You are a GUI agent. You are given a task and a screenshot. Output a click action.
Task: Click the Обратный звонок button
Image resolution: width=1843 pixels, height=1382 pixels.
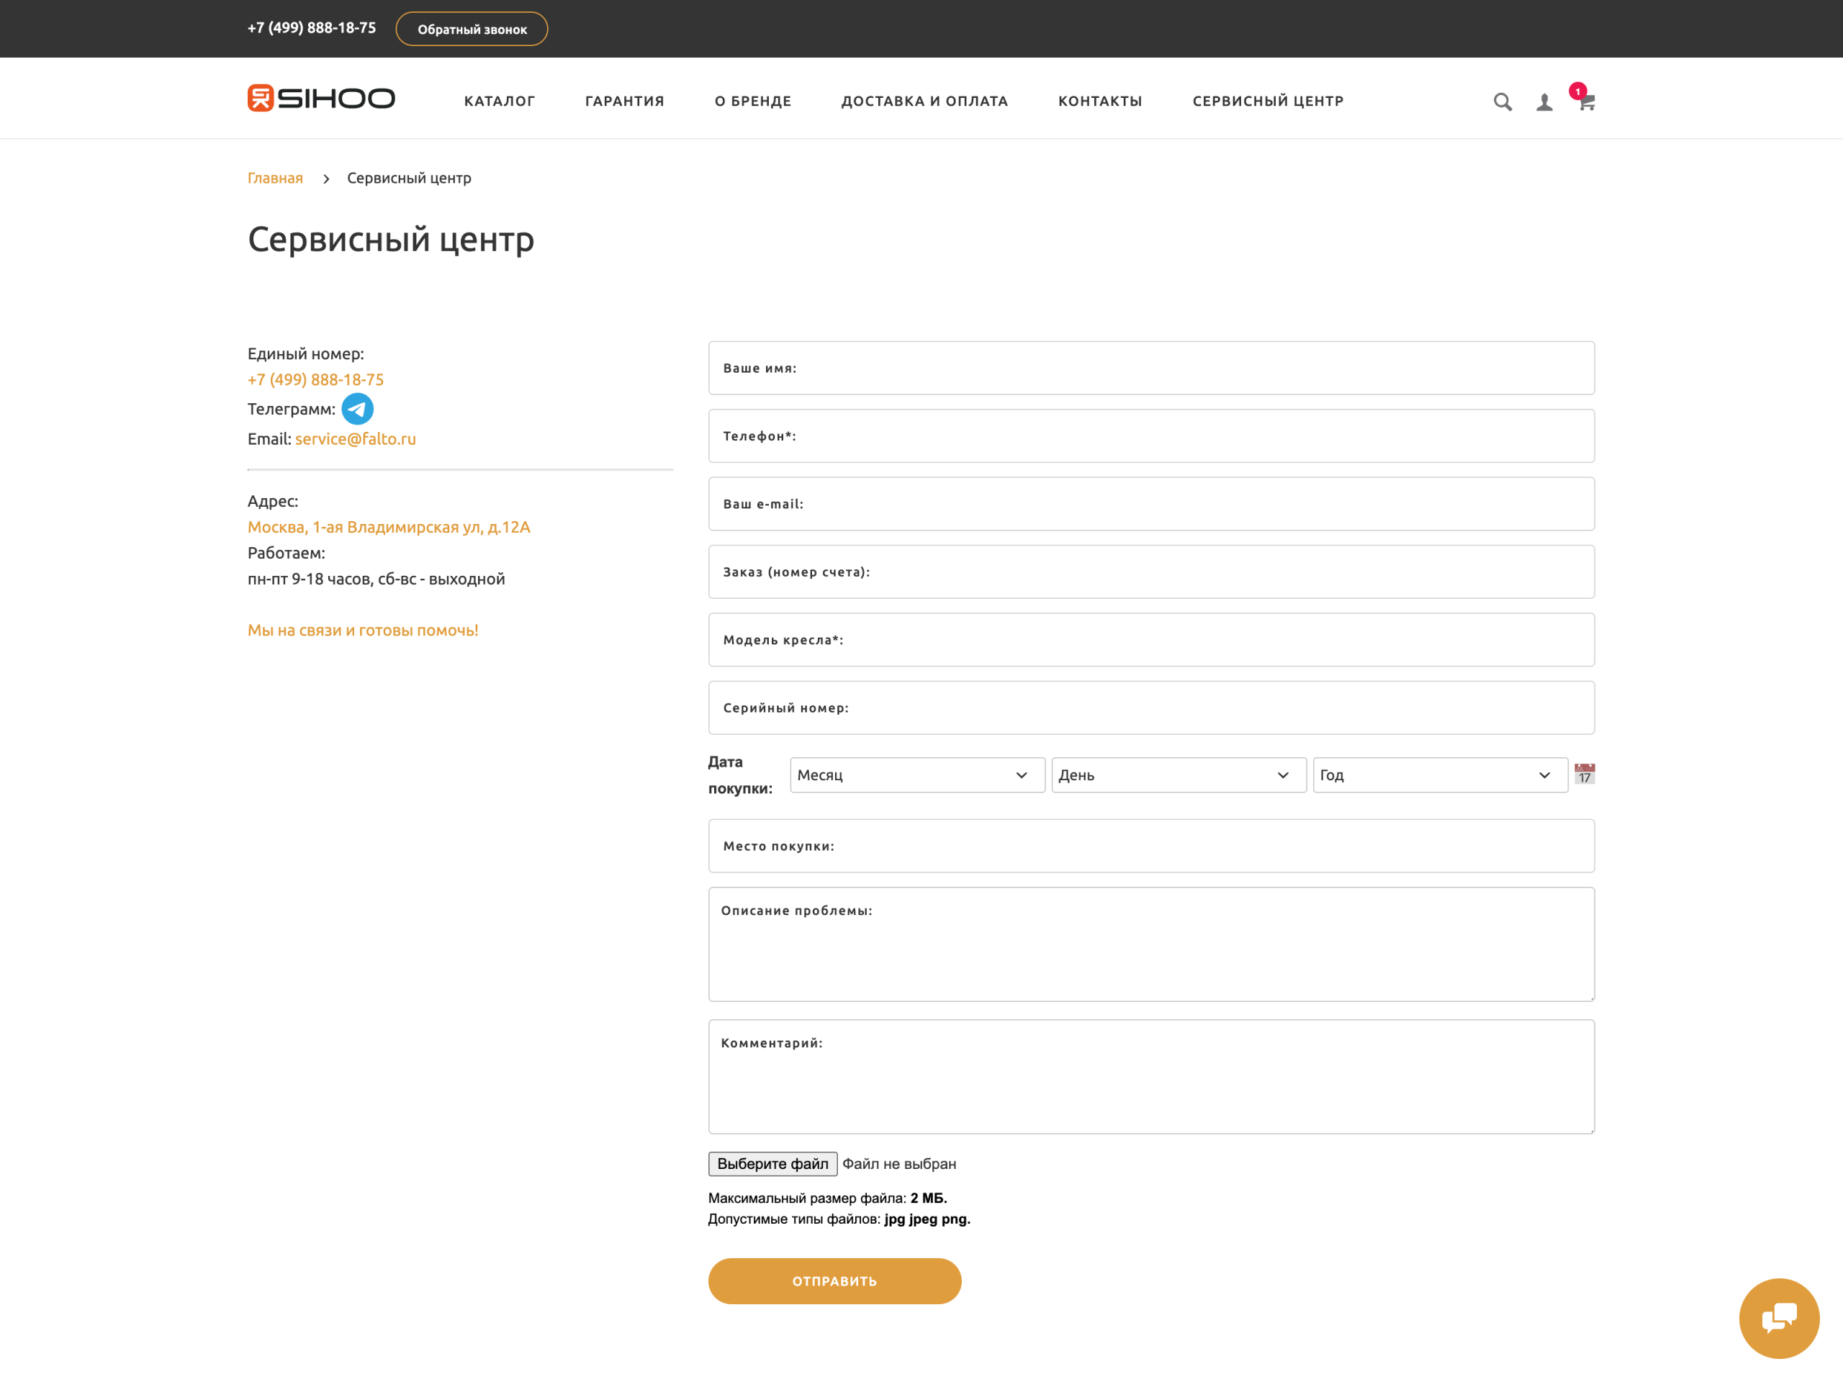point(472,30)
